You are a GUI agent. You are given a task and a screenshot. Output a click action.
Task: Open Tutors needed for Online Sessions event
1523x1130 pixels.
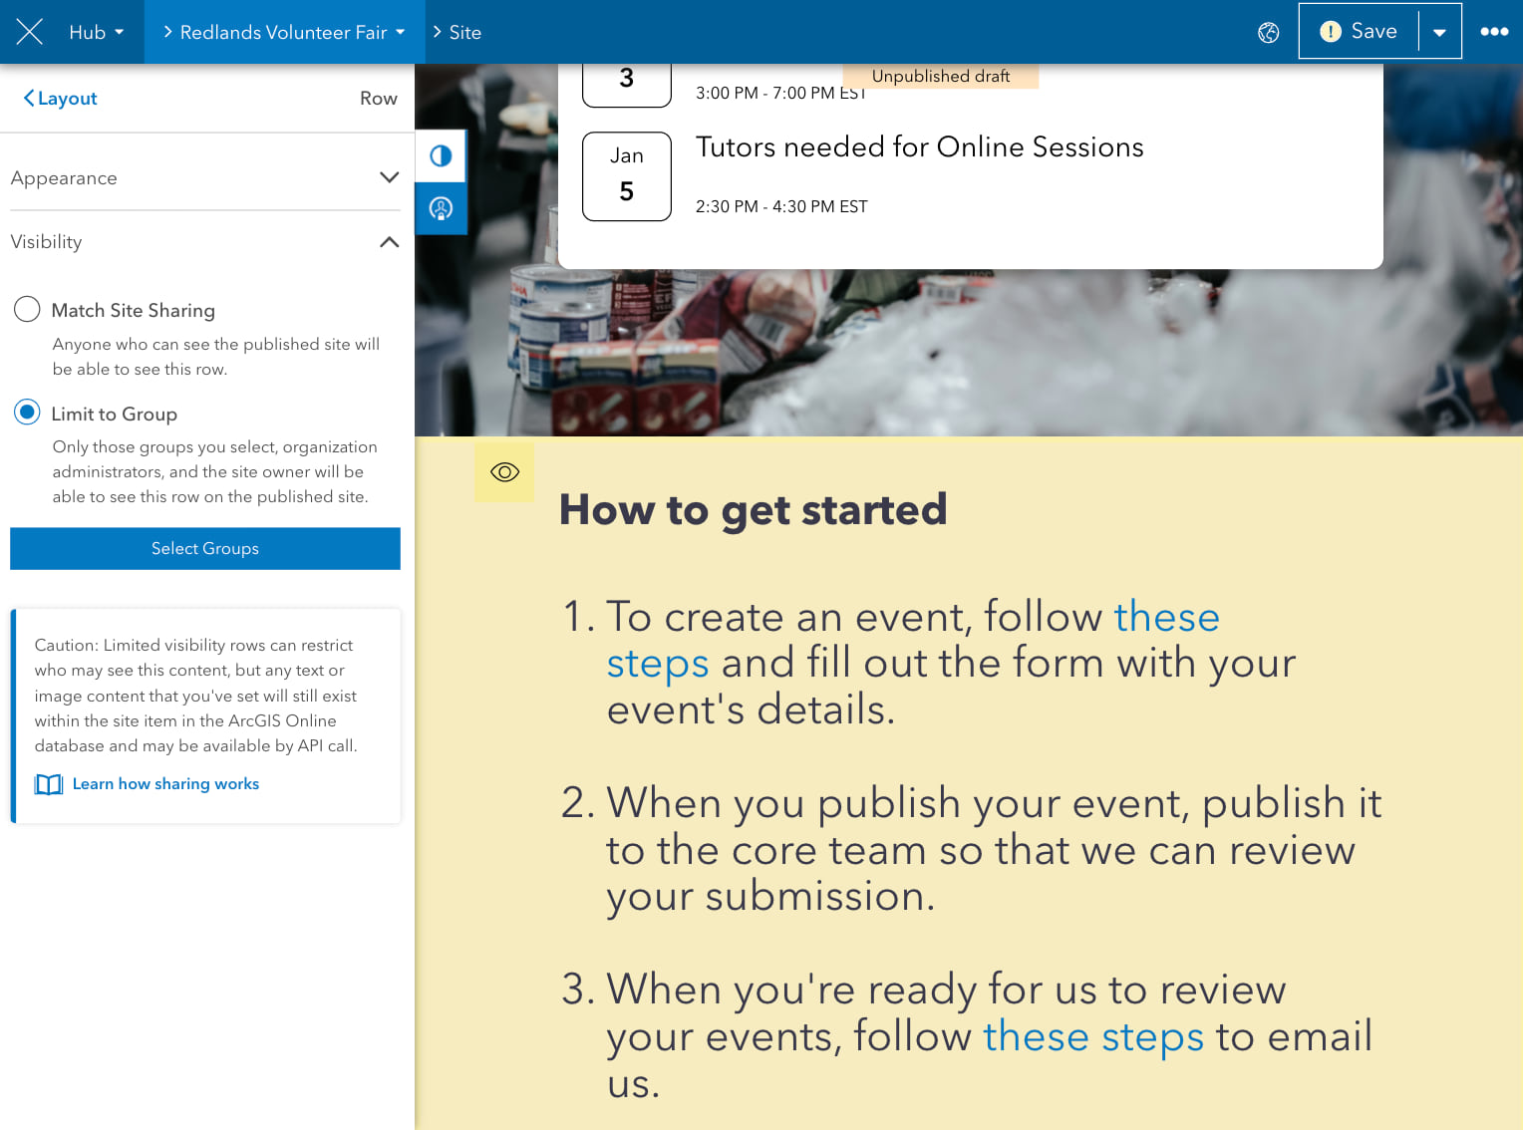coord(919,147)
